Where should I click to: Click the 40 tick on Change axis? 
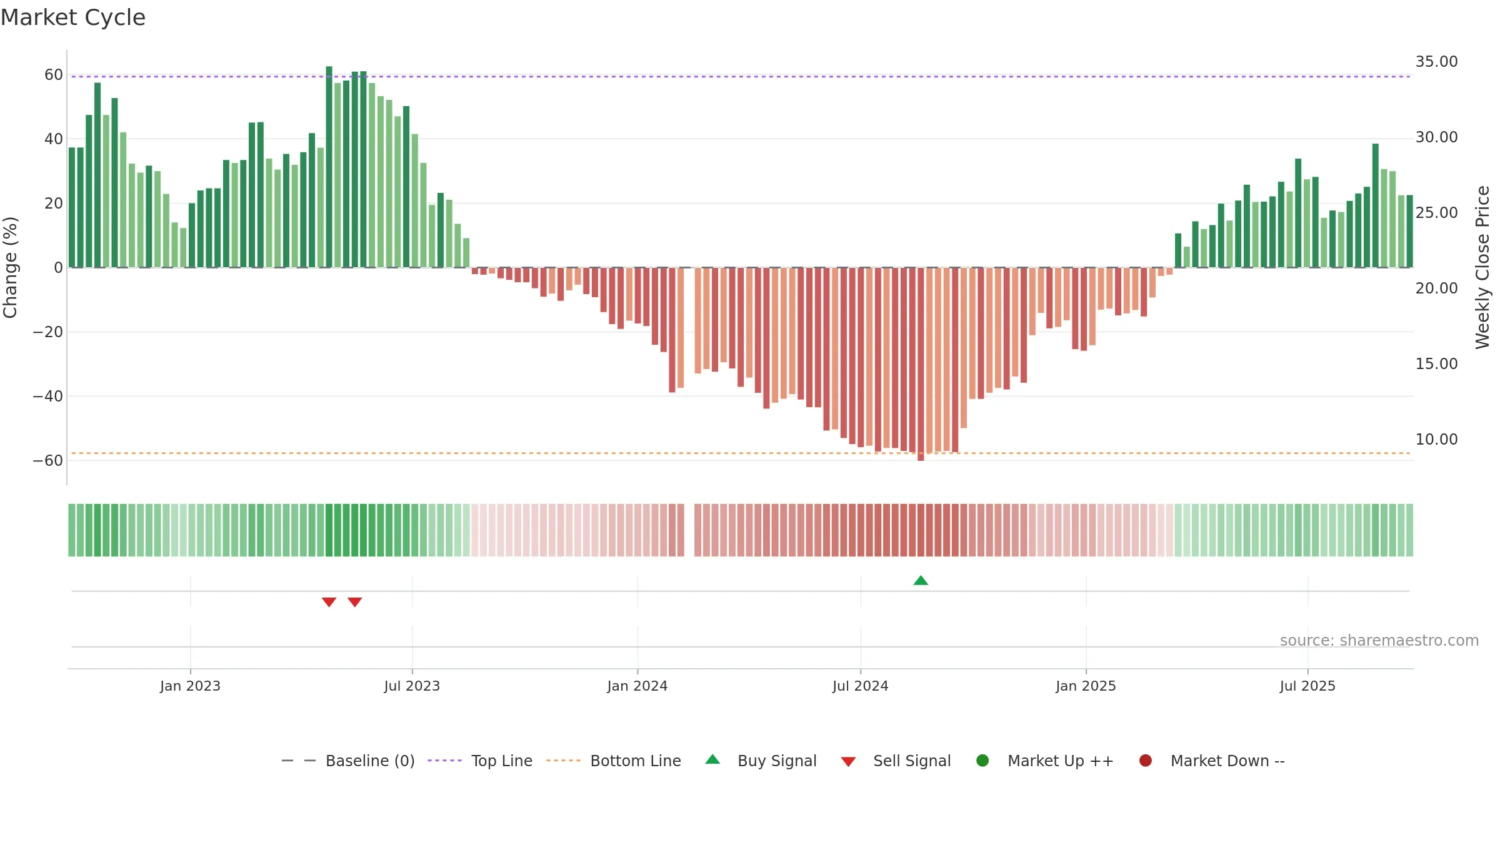point(54,139)
